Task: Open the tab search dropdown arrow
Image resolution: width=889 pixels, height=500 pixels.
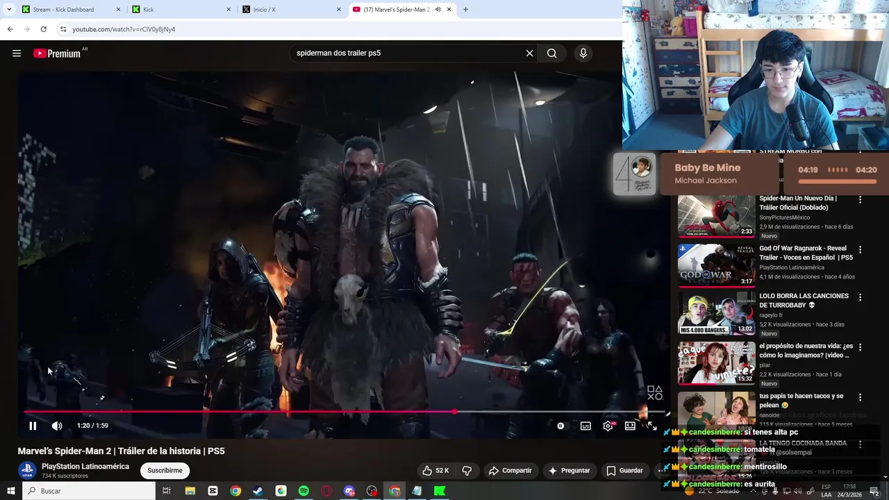Action: pyautogui.click(x=9, y=10)
